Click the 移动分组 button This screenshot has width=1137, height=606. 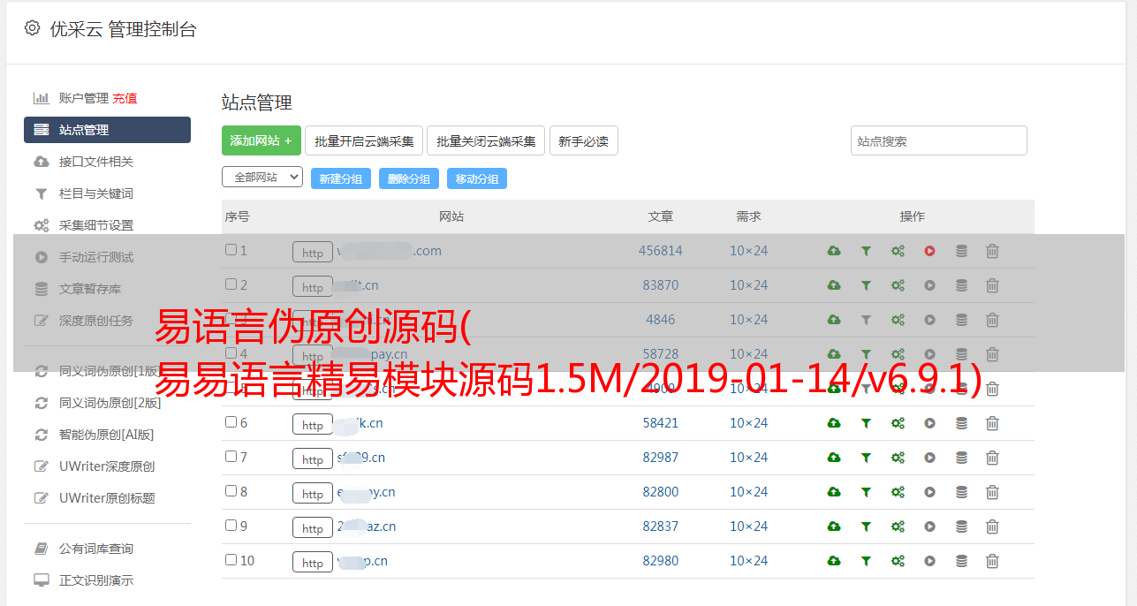[x=477, y=178]
